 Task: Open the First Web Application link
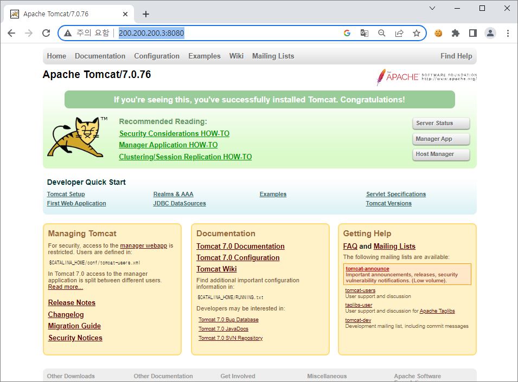(76, 204)
